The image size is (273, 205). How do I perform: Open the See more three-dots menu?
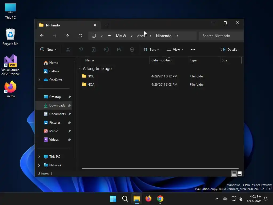point(193,49)
